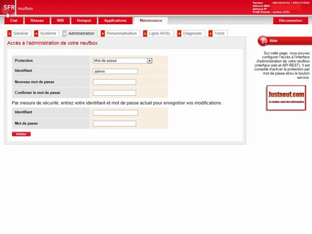Open the Hotspot main tab
The image size is (312, 234).
pos(84,20)
